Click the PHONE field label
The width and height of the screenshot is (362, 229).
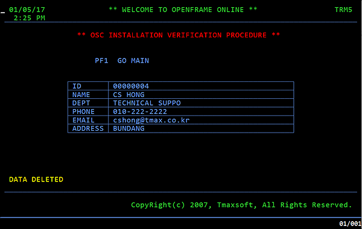coord(83,111)
